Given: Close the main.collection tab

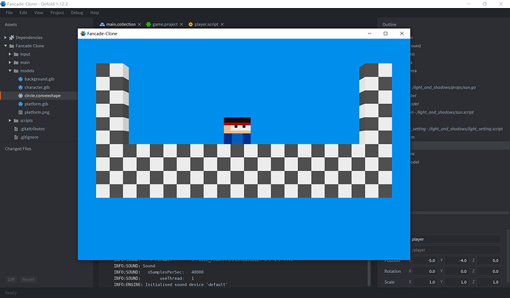Looking at the screenshot, I should [x=140, y=24].
